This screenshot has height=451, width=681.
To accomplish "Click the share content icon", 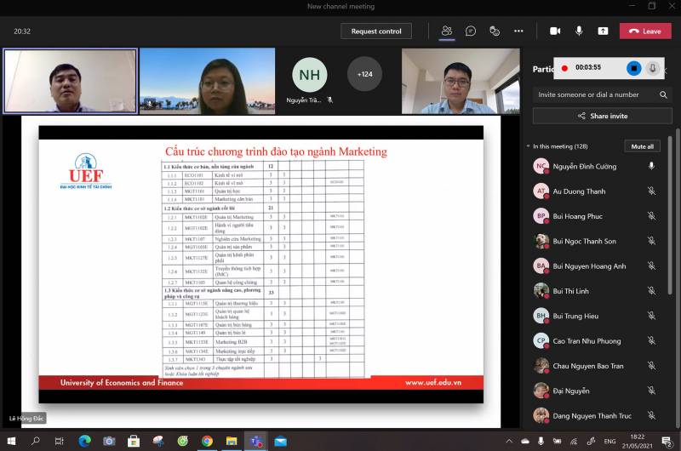I will point(603,31).
